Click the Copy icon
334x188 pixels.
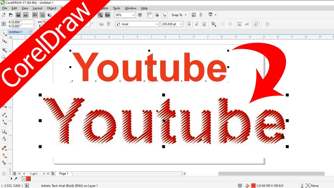(42, 15)
